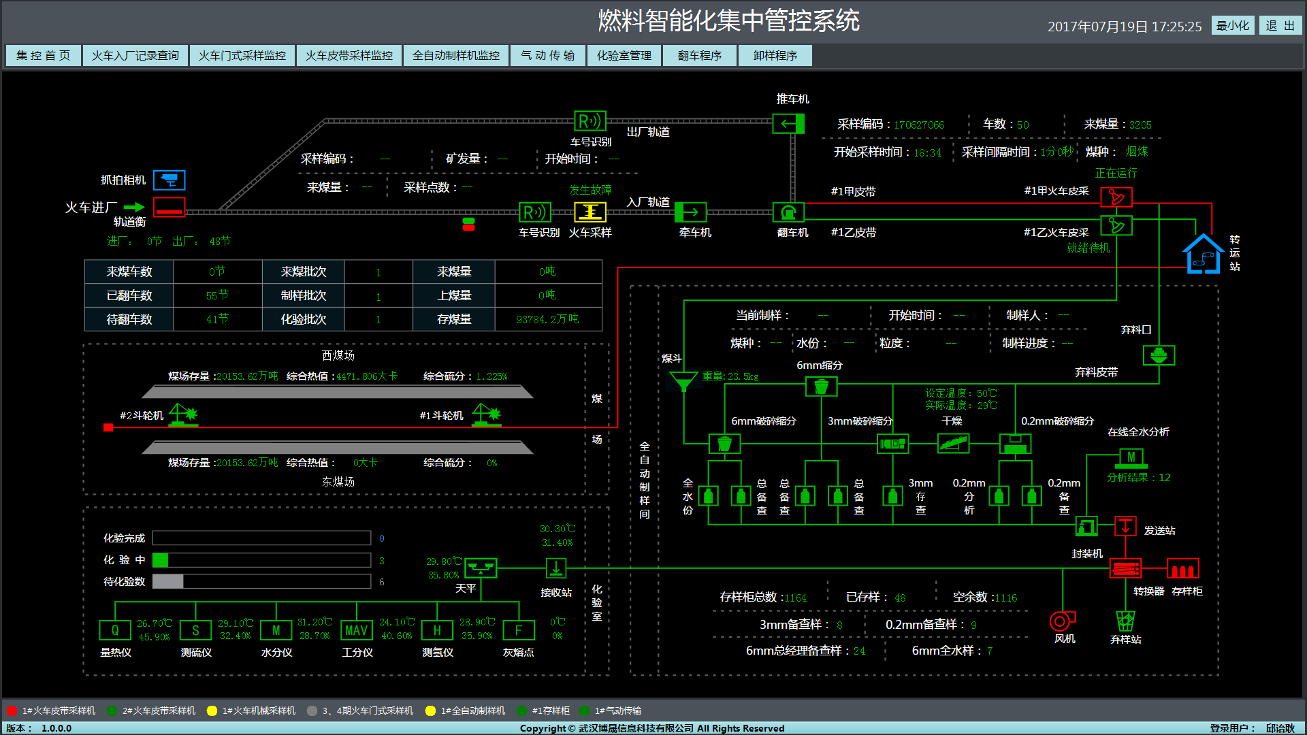The image size is (1307, 735).
Task: Select the car dumper icon (翻车机)
Action: (788, 212)
